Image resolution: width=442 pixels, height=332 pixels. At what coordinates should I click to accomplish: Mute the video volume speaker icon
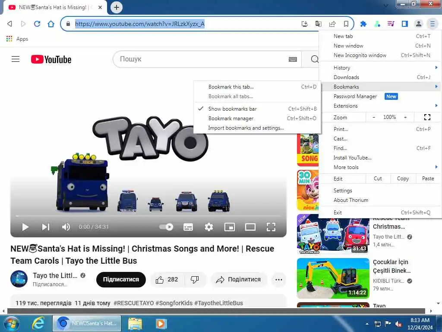tap(66, 227)
